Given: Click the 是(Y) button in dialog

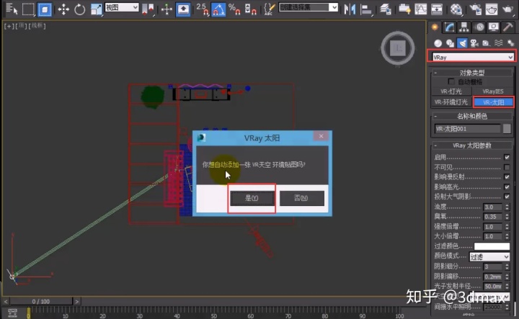Looking at the screenshot, I should pyautogui.click(x=252, y=198).
